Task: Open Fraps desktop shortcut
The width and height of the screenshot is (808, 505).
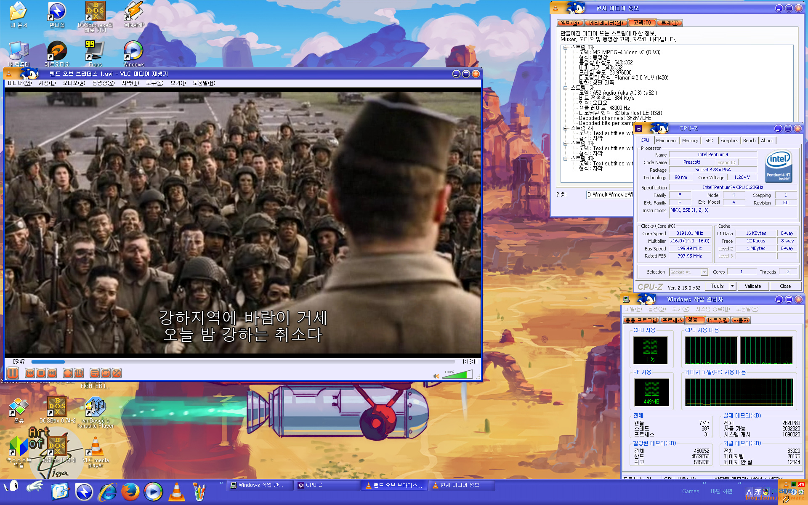Action: [95, 53]
